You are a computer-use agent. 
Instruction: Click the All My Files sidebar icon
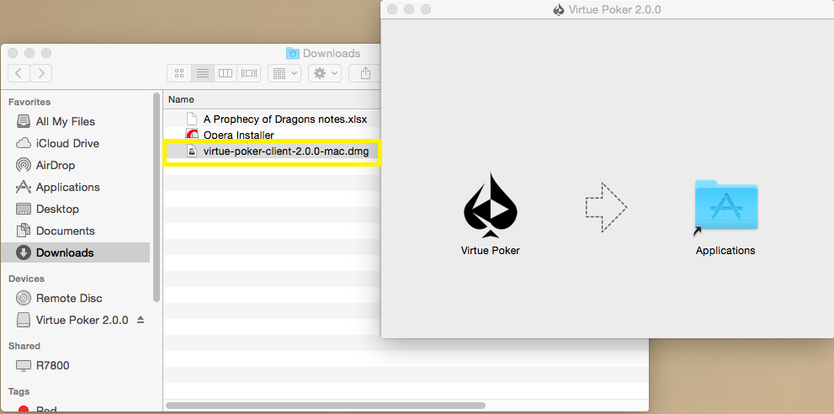[x=24, y=121]
